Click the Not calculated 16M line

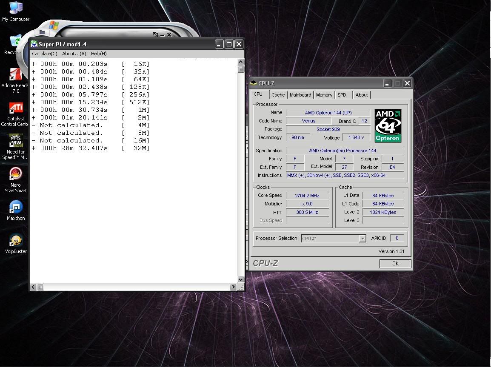coord(91,140)
